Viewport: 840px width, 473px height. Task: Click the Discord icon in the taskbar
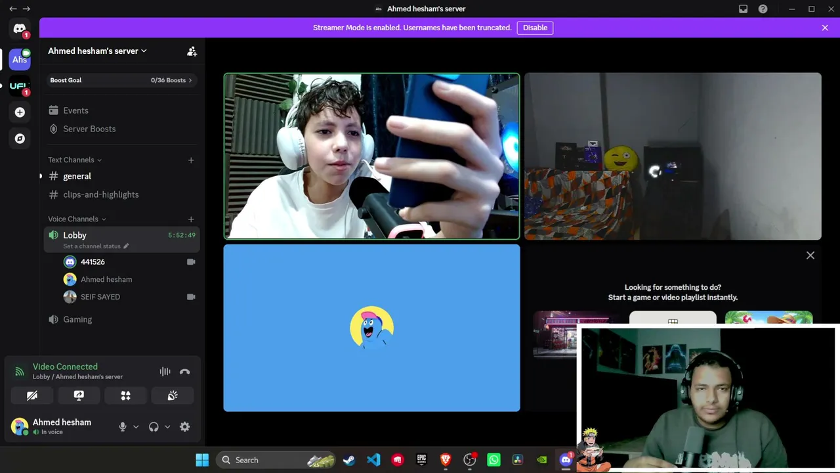click(566, 460)
